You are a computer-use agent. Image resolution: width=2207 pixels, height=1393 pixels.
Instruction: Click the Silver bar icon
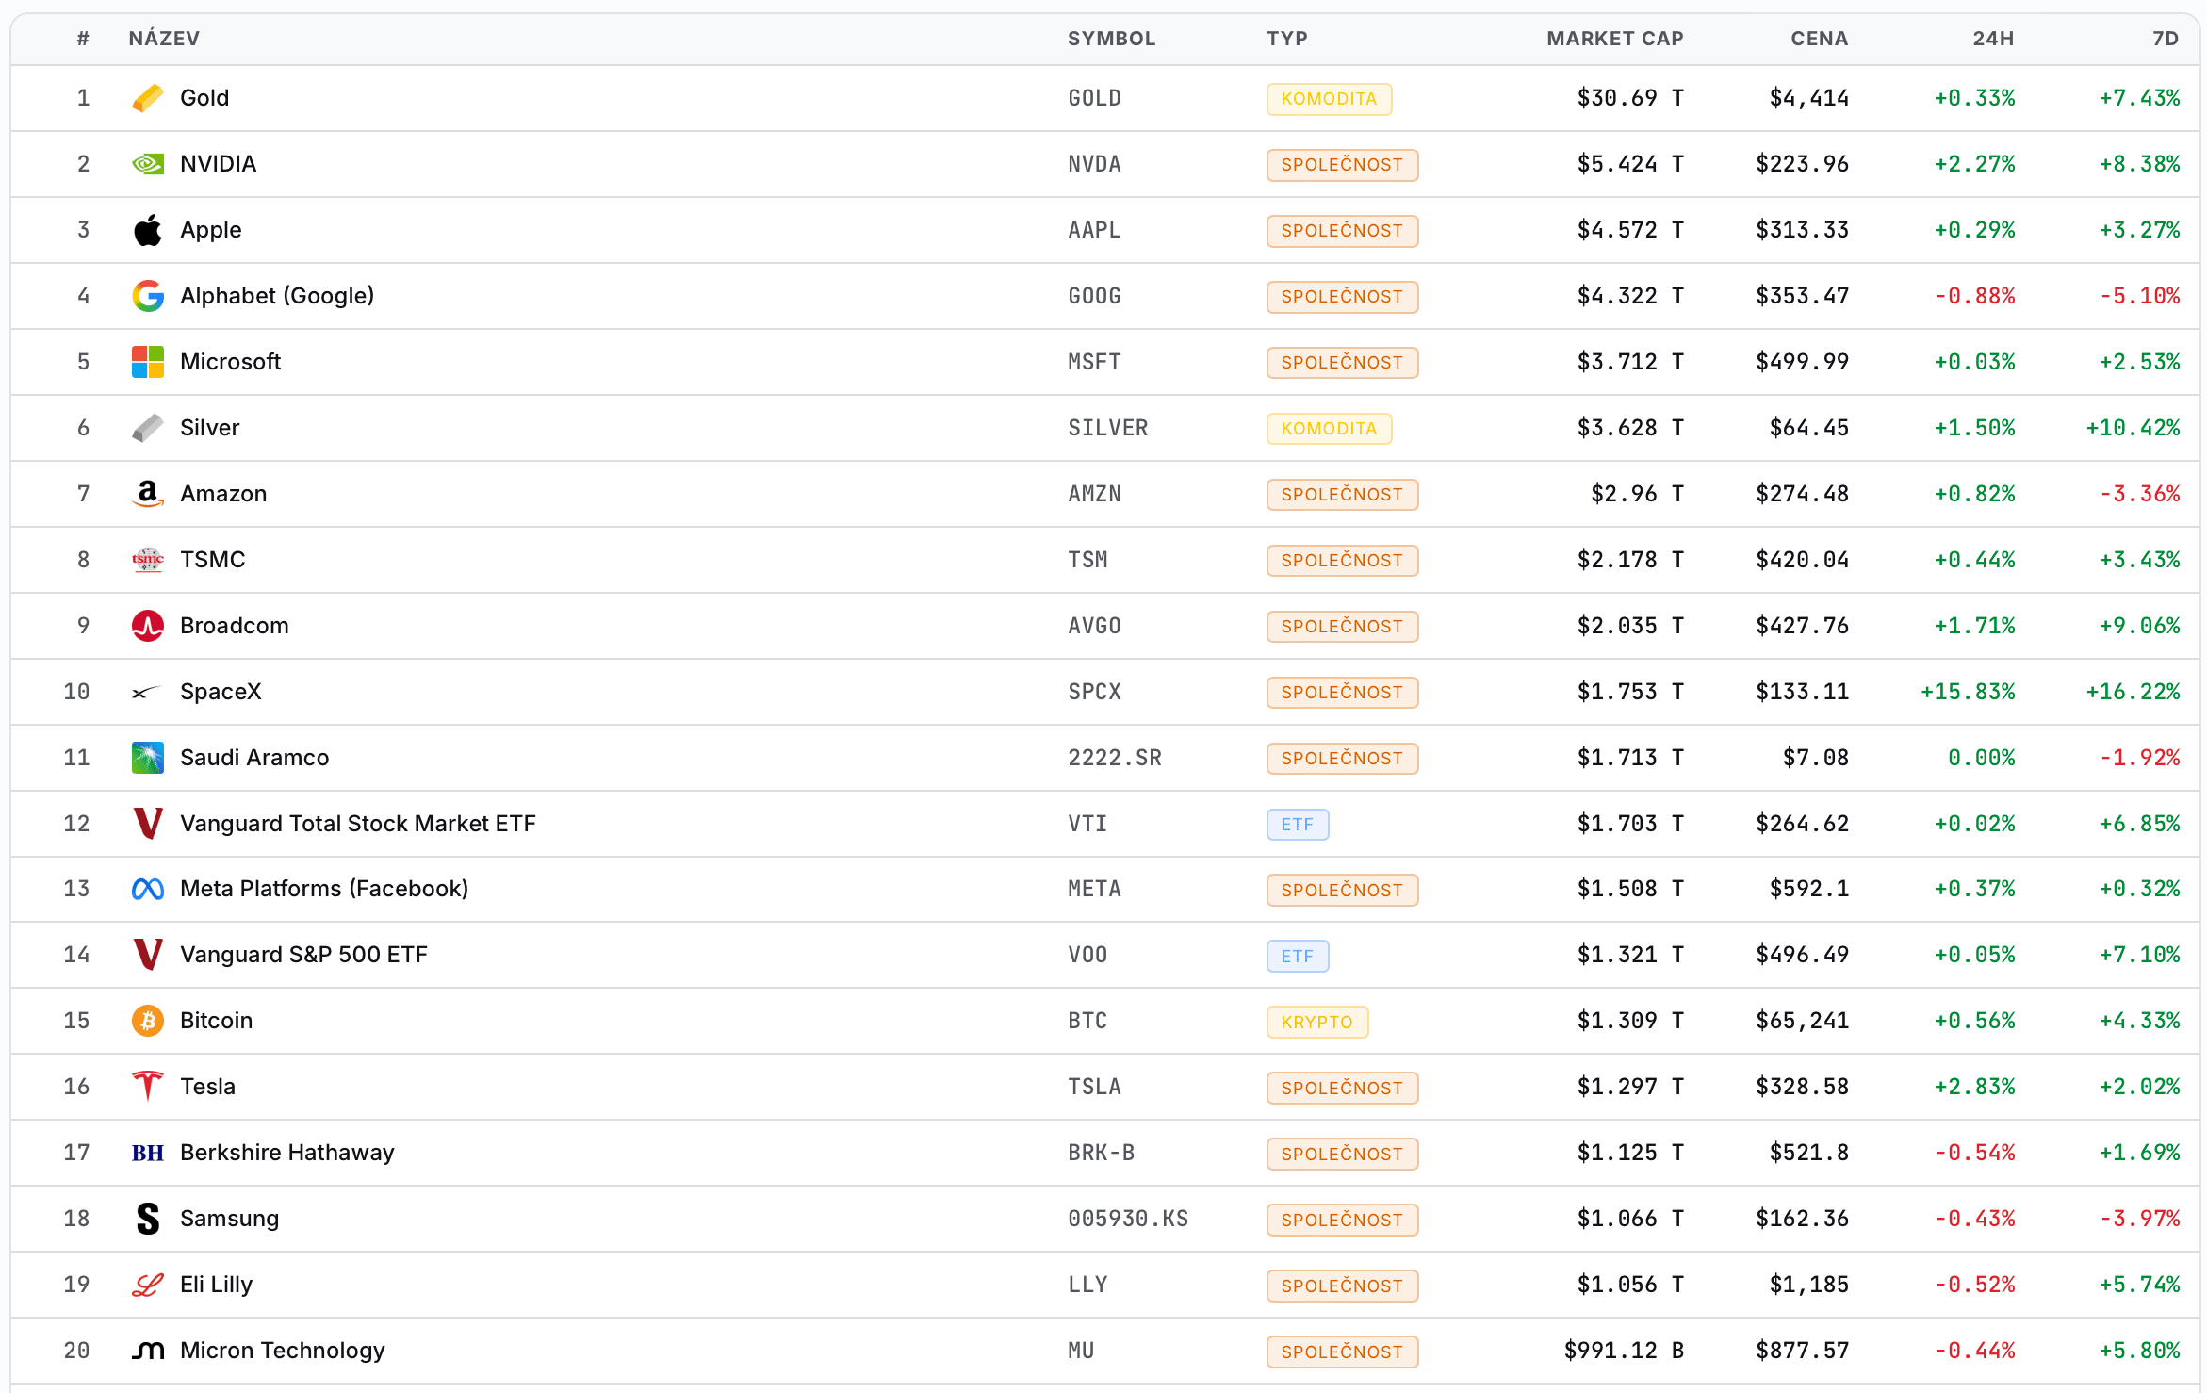[x=148, y=428]
